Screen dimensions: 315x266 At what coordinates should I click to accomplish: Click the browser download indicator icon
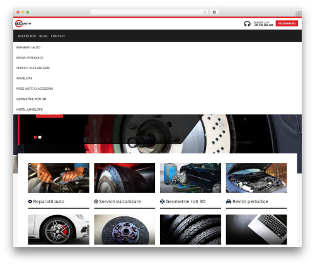214,12
